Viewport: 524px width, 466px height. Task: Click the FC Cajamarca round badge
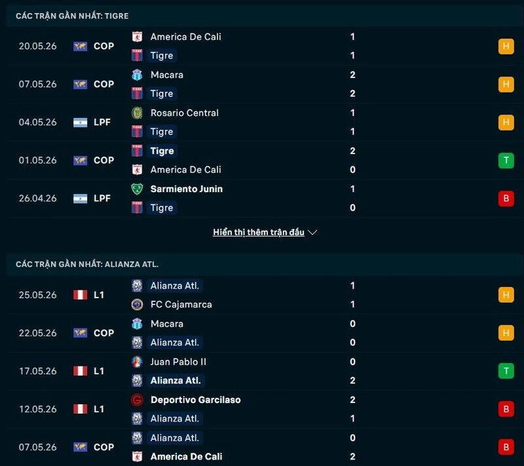137,305
